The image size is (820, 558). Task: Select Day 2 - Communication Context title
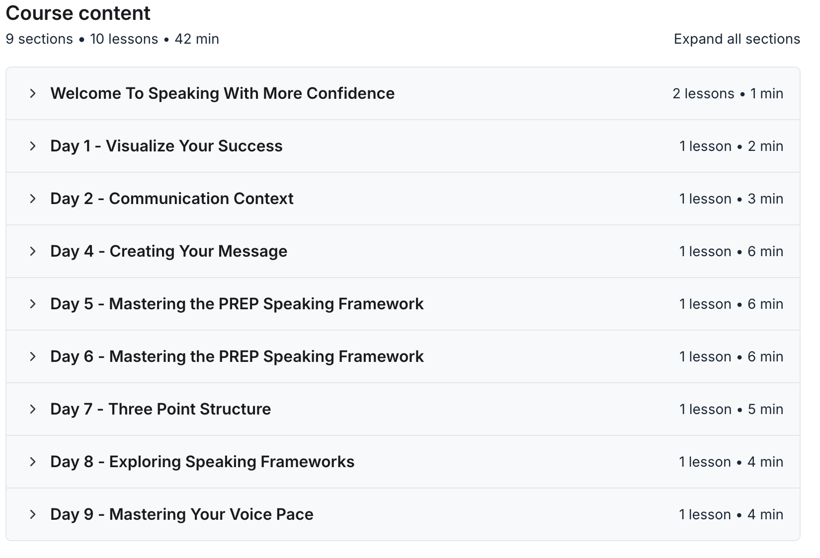(x=172, y=199)
